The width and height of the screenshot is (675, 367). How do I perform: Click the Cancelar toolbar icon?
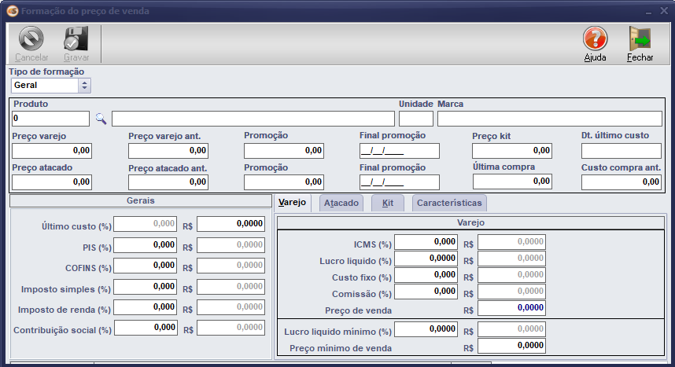click(x=31, y=39)
